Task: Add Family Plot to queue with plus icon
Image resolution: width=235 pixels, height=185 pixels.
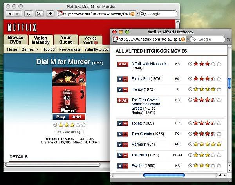Action: 125,79
